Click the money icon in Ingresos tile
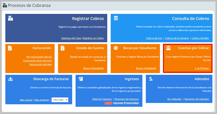 (81, 79)
